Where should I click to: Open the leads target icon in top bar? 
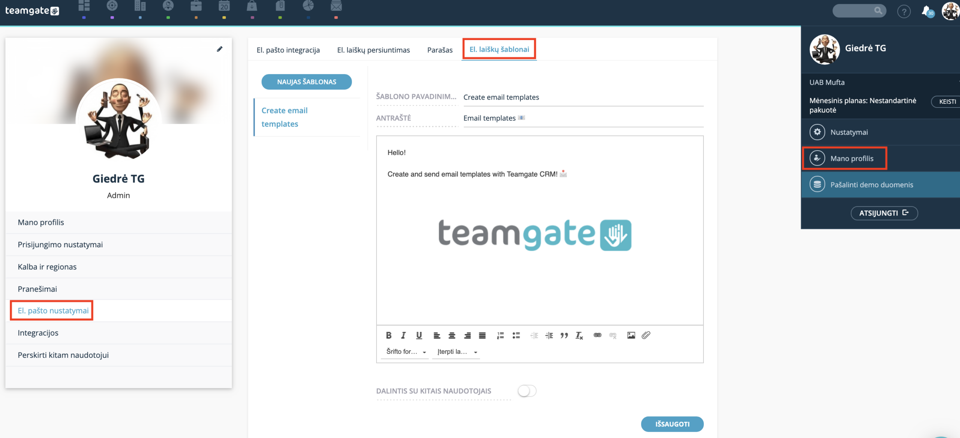click(x=112, y=6)
